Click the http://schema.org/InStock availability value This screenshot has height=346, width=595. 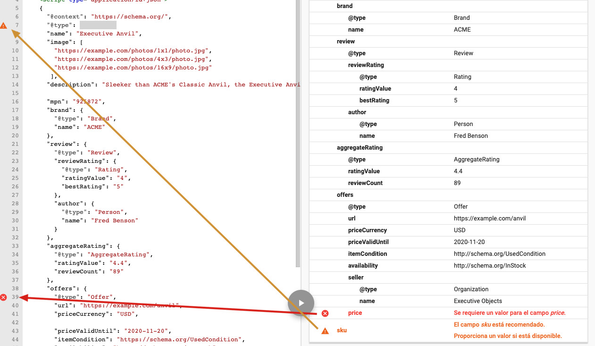pyautogui.click(x=490, y=265)
